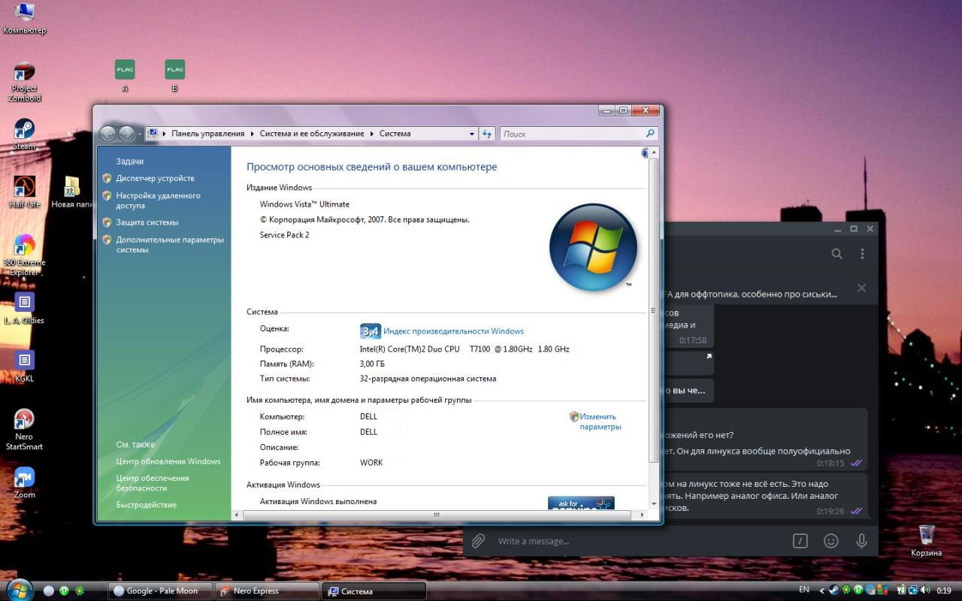Click Панель управления breadcrumb
Screen dimensions: 962x601
208,134
